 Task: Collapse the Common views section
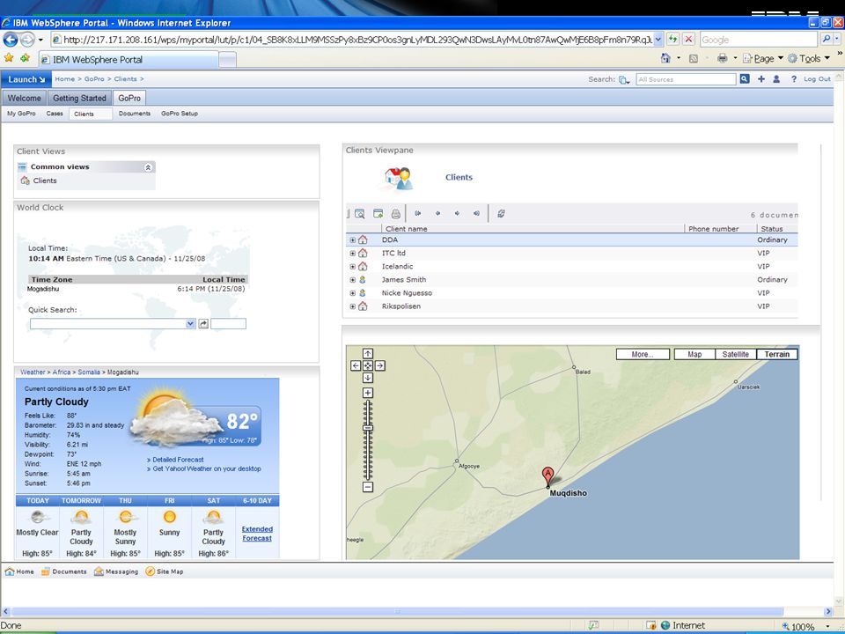pos(148,167)
